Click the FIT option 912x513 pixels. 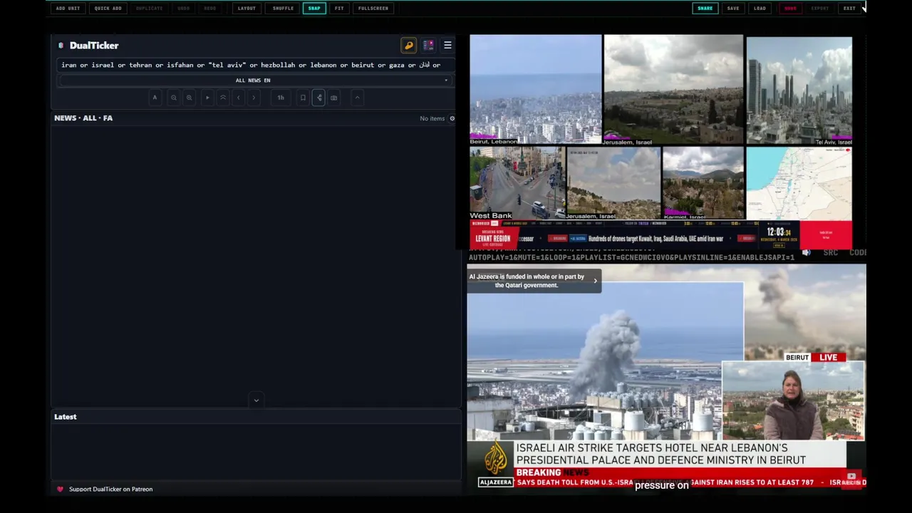[x=339, y=9]
